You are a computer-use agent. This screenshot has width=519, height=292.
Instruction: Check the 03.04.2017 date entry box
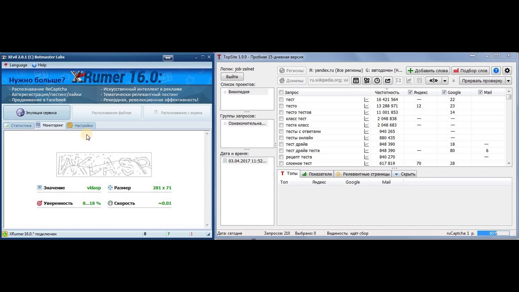click(x=225, y=161)
